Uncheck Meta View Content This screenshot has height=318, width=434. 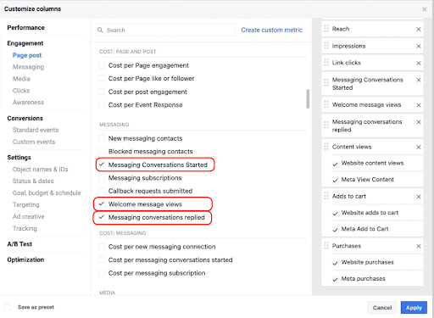coord(336,181)
